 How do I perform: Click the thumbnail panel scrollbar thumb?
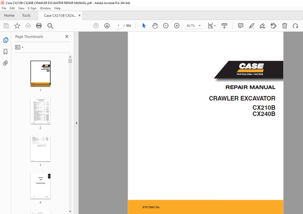(x=70, y=61)
